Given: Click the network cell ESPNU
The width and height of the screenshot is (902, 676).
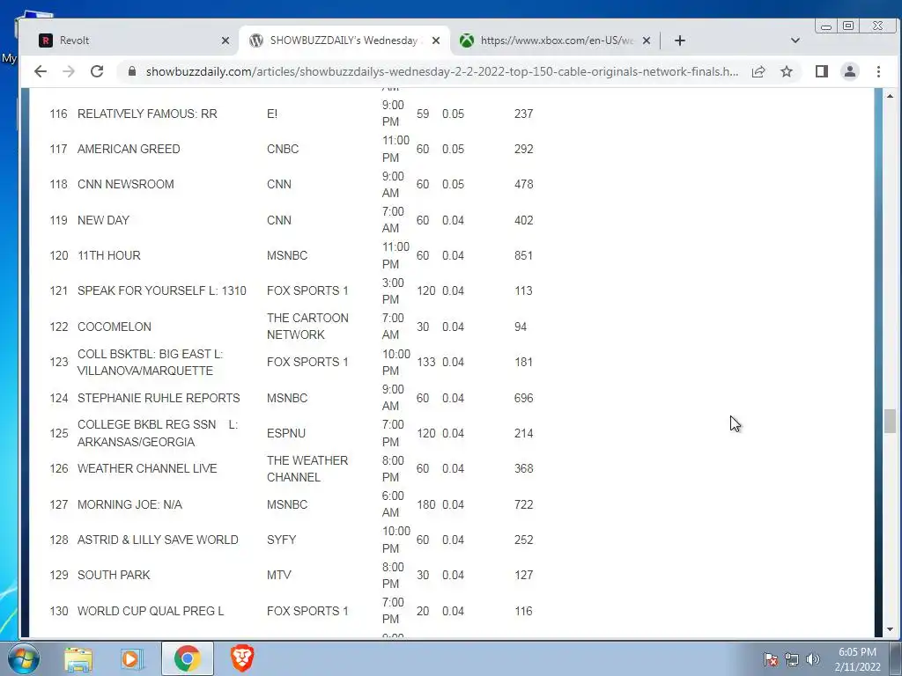Looking at the screenshot, I should [x=286, y=433].
